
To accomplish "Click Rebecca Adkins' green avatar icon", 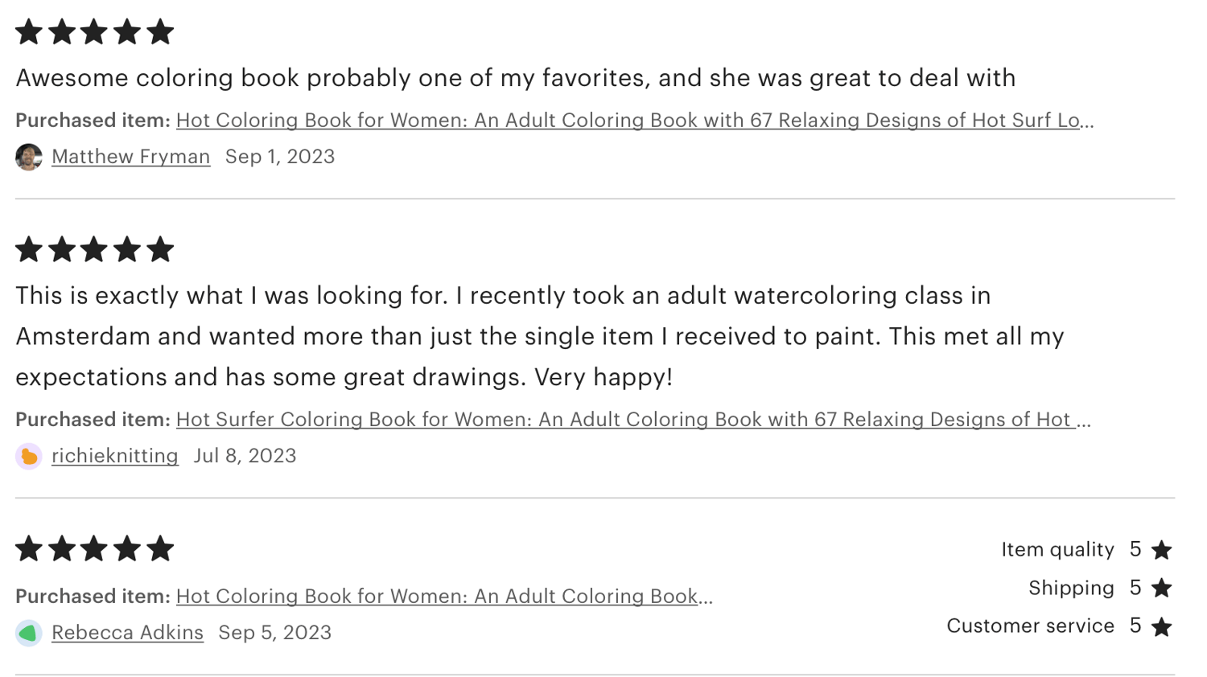I will pos(29,633).
